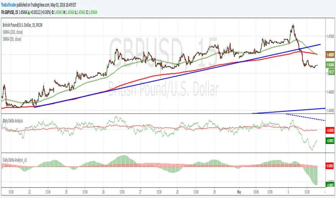This screenshot has height=198, width=336.
Task: Select the SMMA (200, close) indicator legend
Action: (13, 32)
